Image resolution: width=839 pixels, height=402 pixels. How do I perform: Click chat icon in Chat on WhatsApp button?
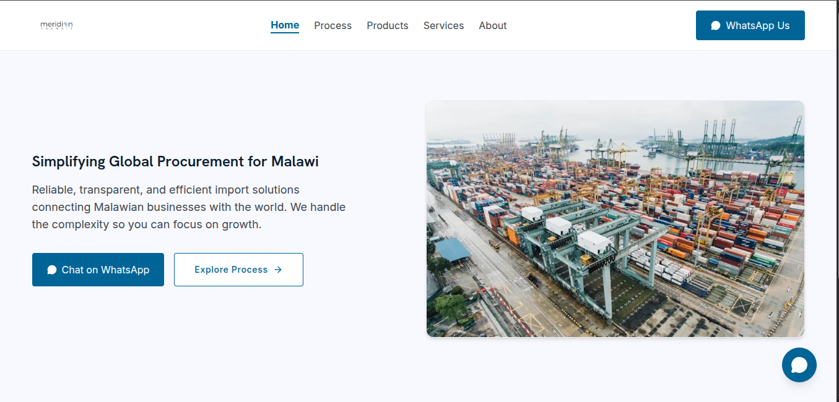pos(52,270)
